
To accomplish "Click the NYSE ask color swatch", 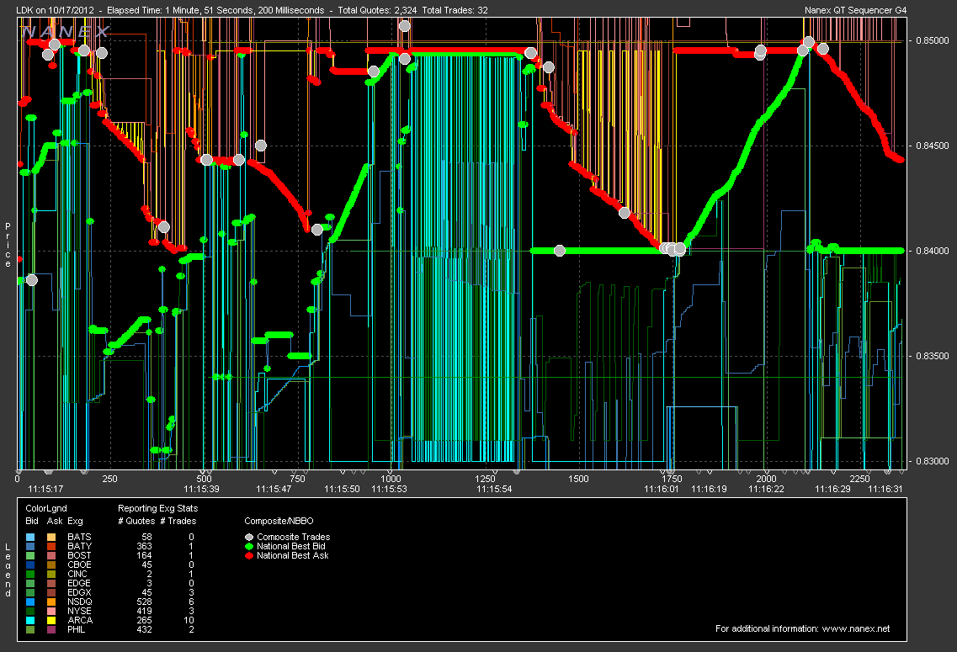I will [51, 611].
